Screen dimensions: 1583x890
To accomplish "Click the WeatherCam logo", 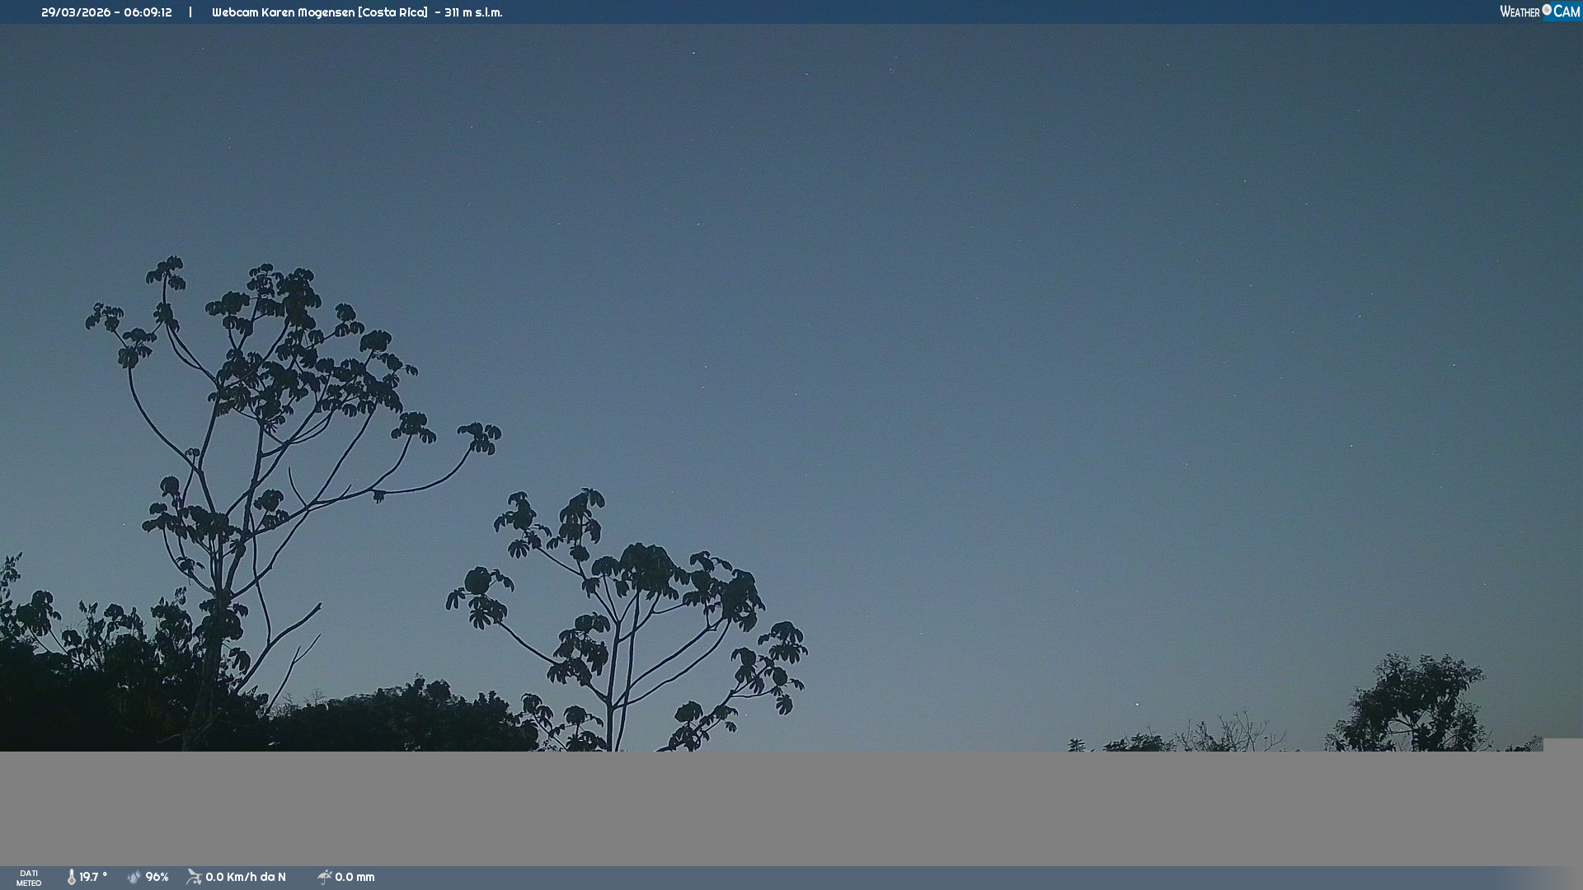I will coord(1539,12).
